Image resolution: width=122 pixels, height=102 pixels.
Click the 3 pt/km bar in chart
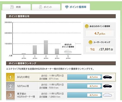coord(46,47)
